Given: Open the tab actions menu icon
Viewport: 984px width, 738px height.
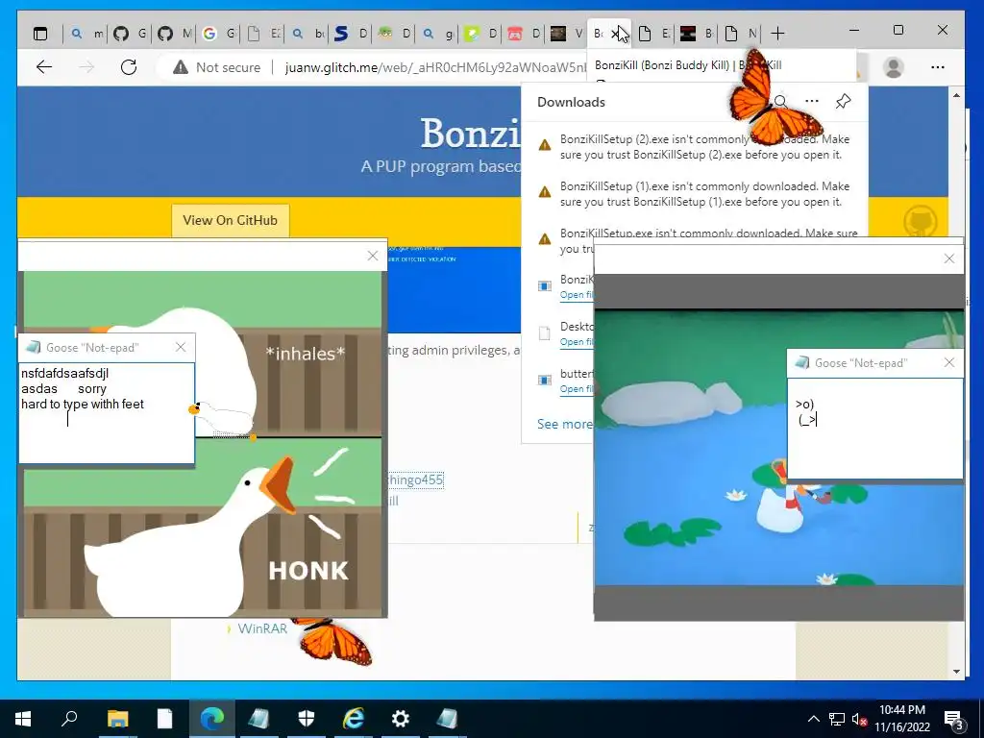Looking at the screenshot, I should [40, 34].
